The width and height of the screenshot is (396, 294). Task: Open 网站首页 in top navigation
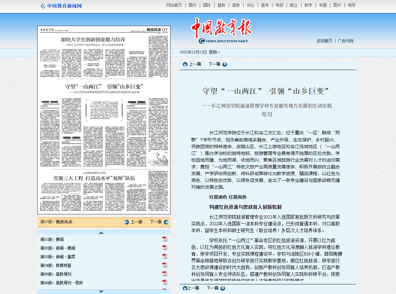(x=174, y=5)
